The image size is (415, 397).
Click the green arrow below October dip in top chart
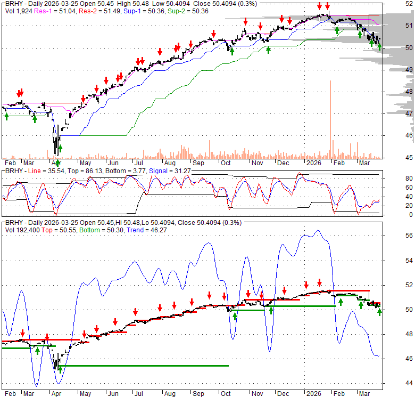[231, 51]
